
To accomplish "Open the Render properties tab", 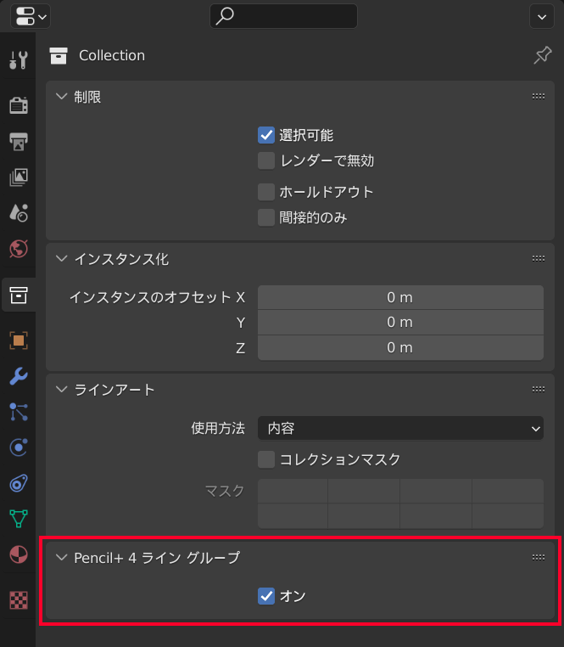I will (x=19, y=105).
